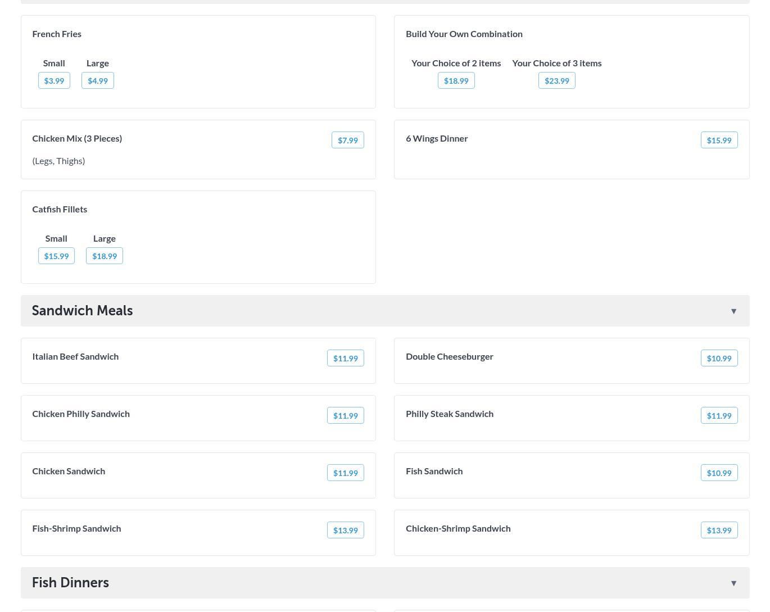Click Philly Steak Sandwich price button

click(719, 415)
